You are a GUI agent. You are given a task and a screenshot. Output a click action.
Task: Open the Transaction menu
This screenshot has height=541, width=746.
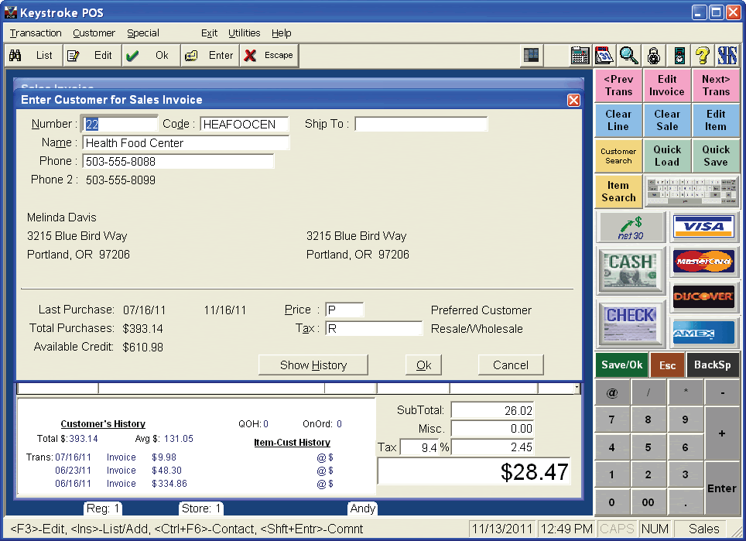click(36, 33)
